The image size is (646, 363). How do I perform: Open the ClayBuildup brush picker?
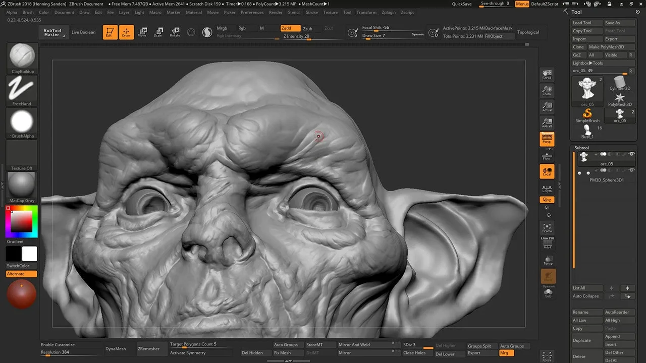point(22,56)
